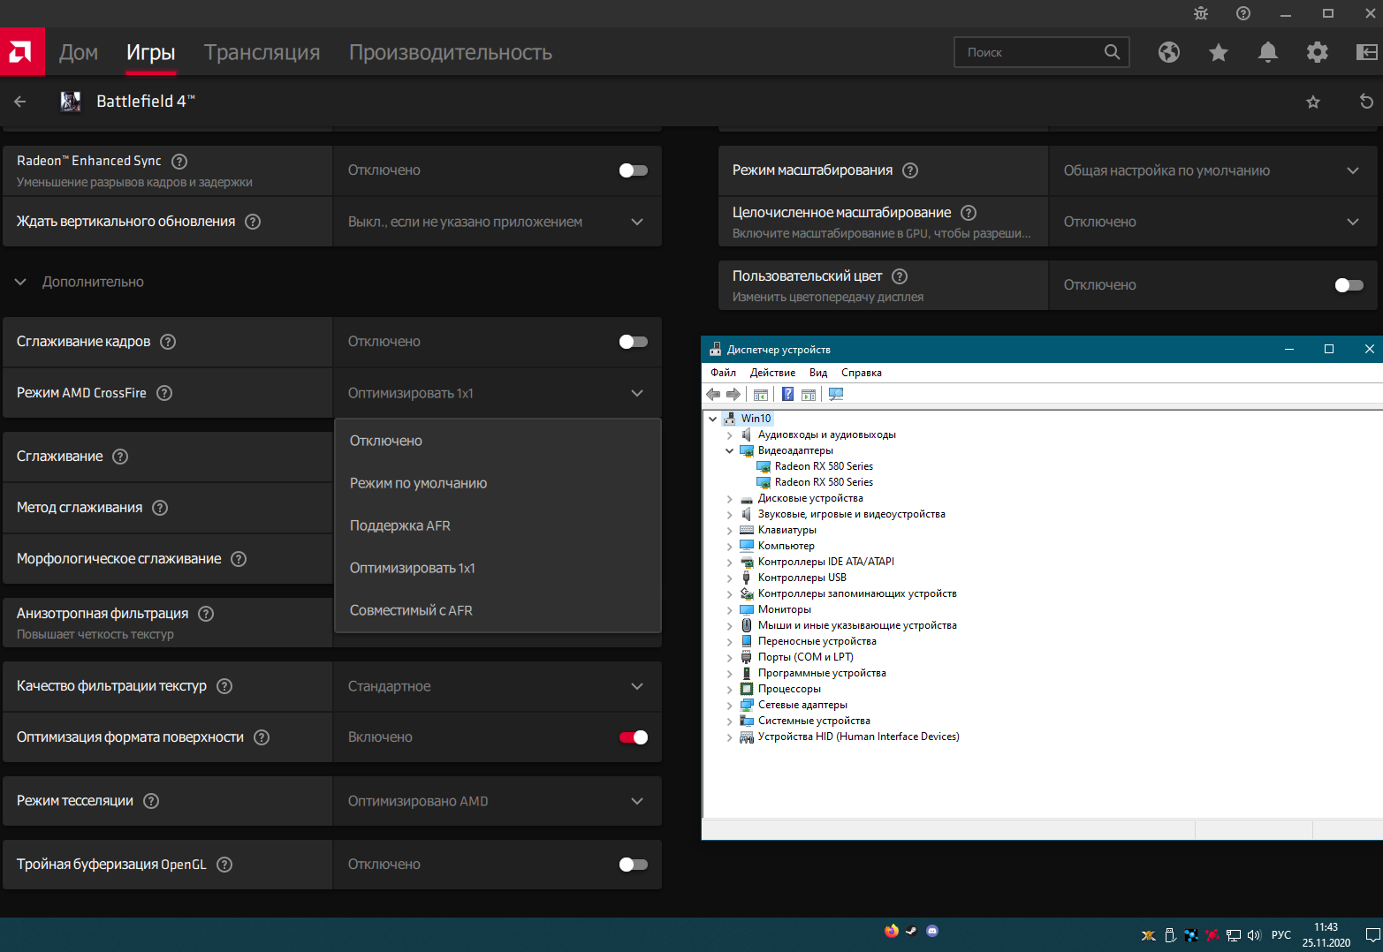Click Device Manager forward arrow toolbar icon

(733, 395)
